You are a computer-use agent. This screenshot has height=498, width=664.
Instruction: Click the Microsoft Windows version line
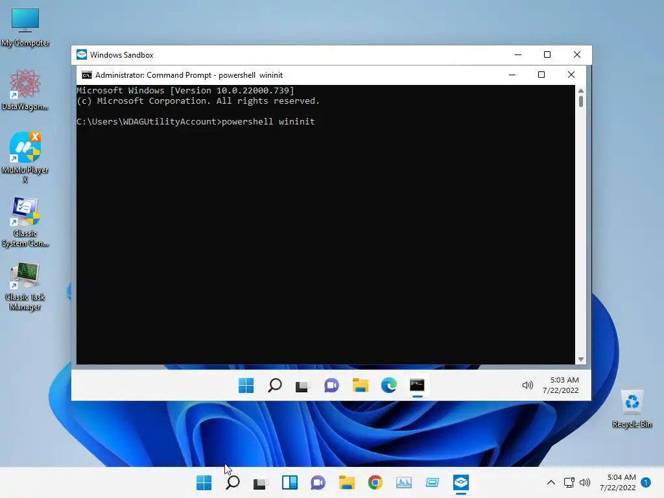tap(185, 90)
